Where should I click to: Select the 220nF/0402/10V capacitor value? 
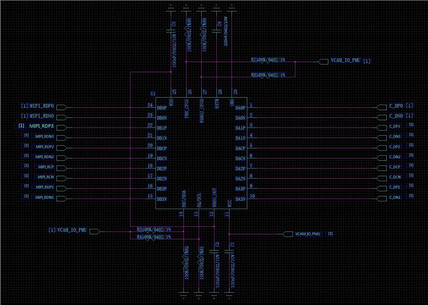tap(225, 31)
